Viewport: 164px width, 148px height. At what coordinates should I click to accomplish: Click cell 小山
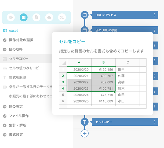pos(128,101)
